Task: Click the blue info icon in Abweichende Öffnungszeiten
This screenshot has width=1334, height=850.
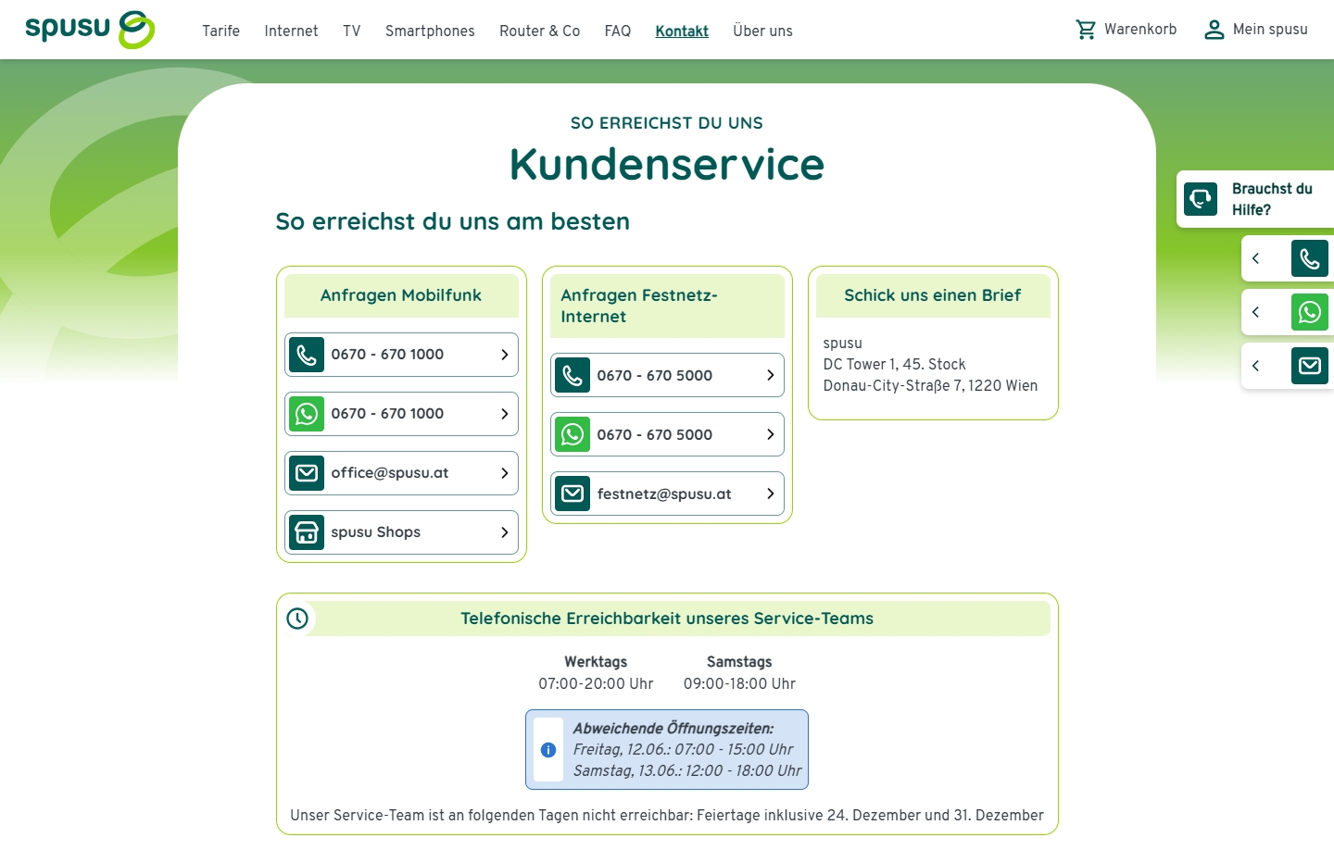Action: 548,750
